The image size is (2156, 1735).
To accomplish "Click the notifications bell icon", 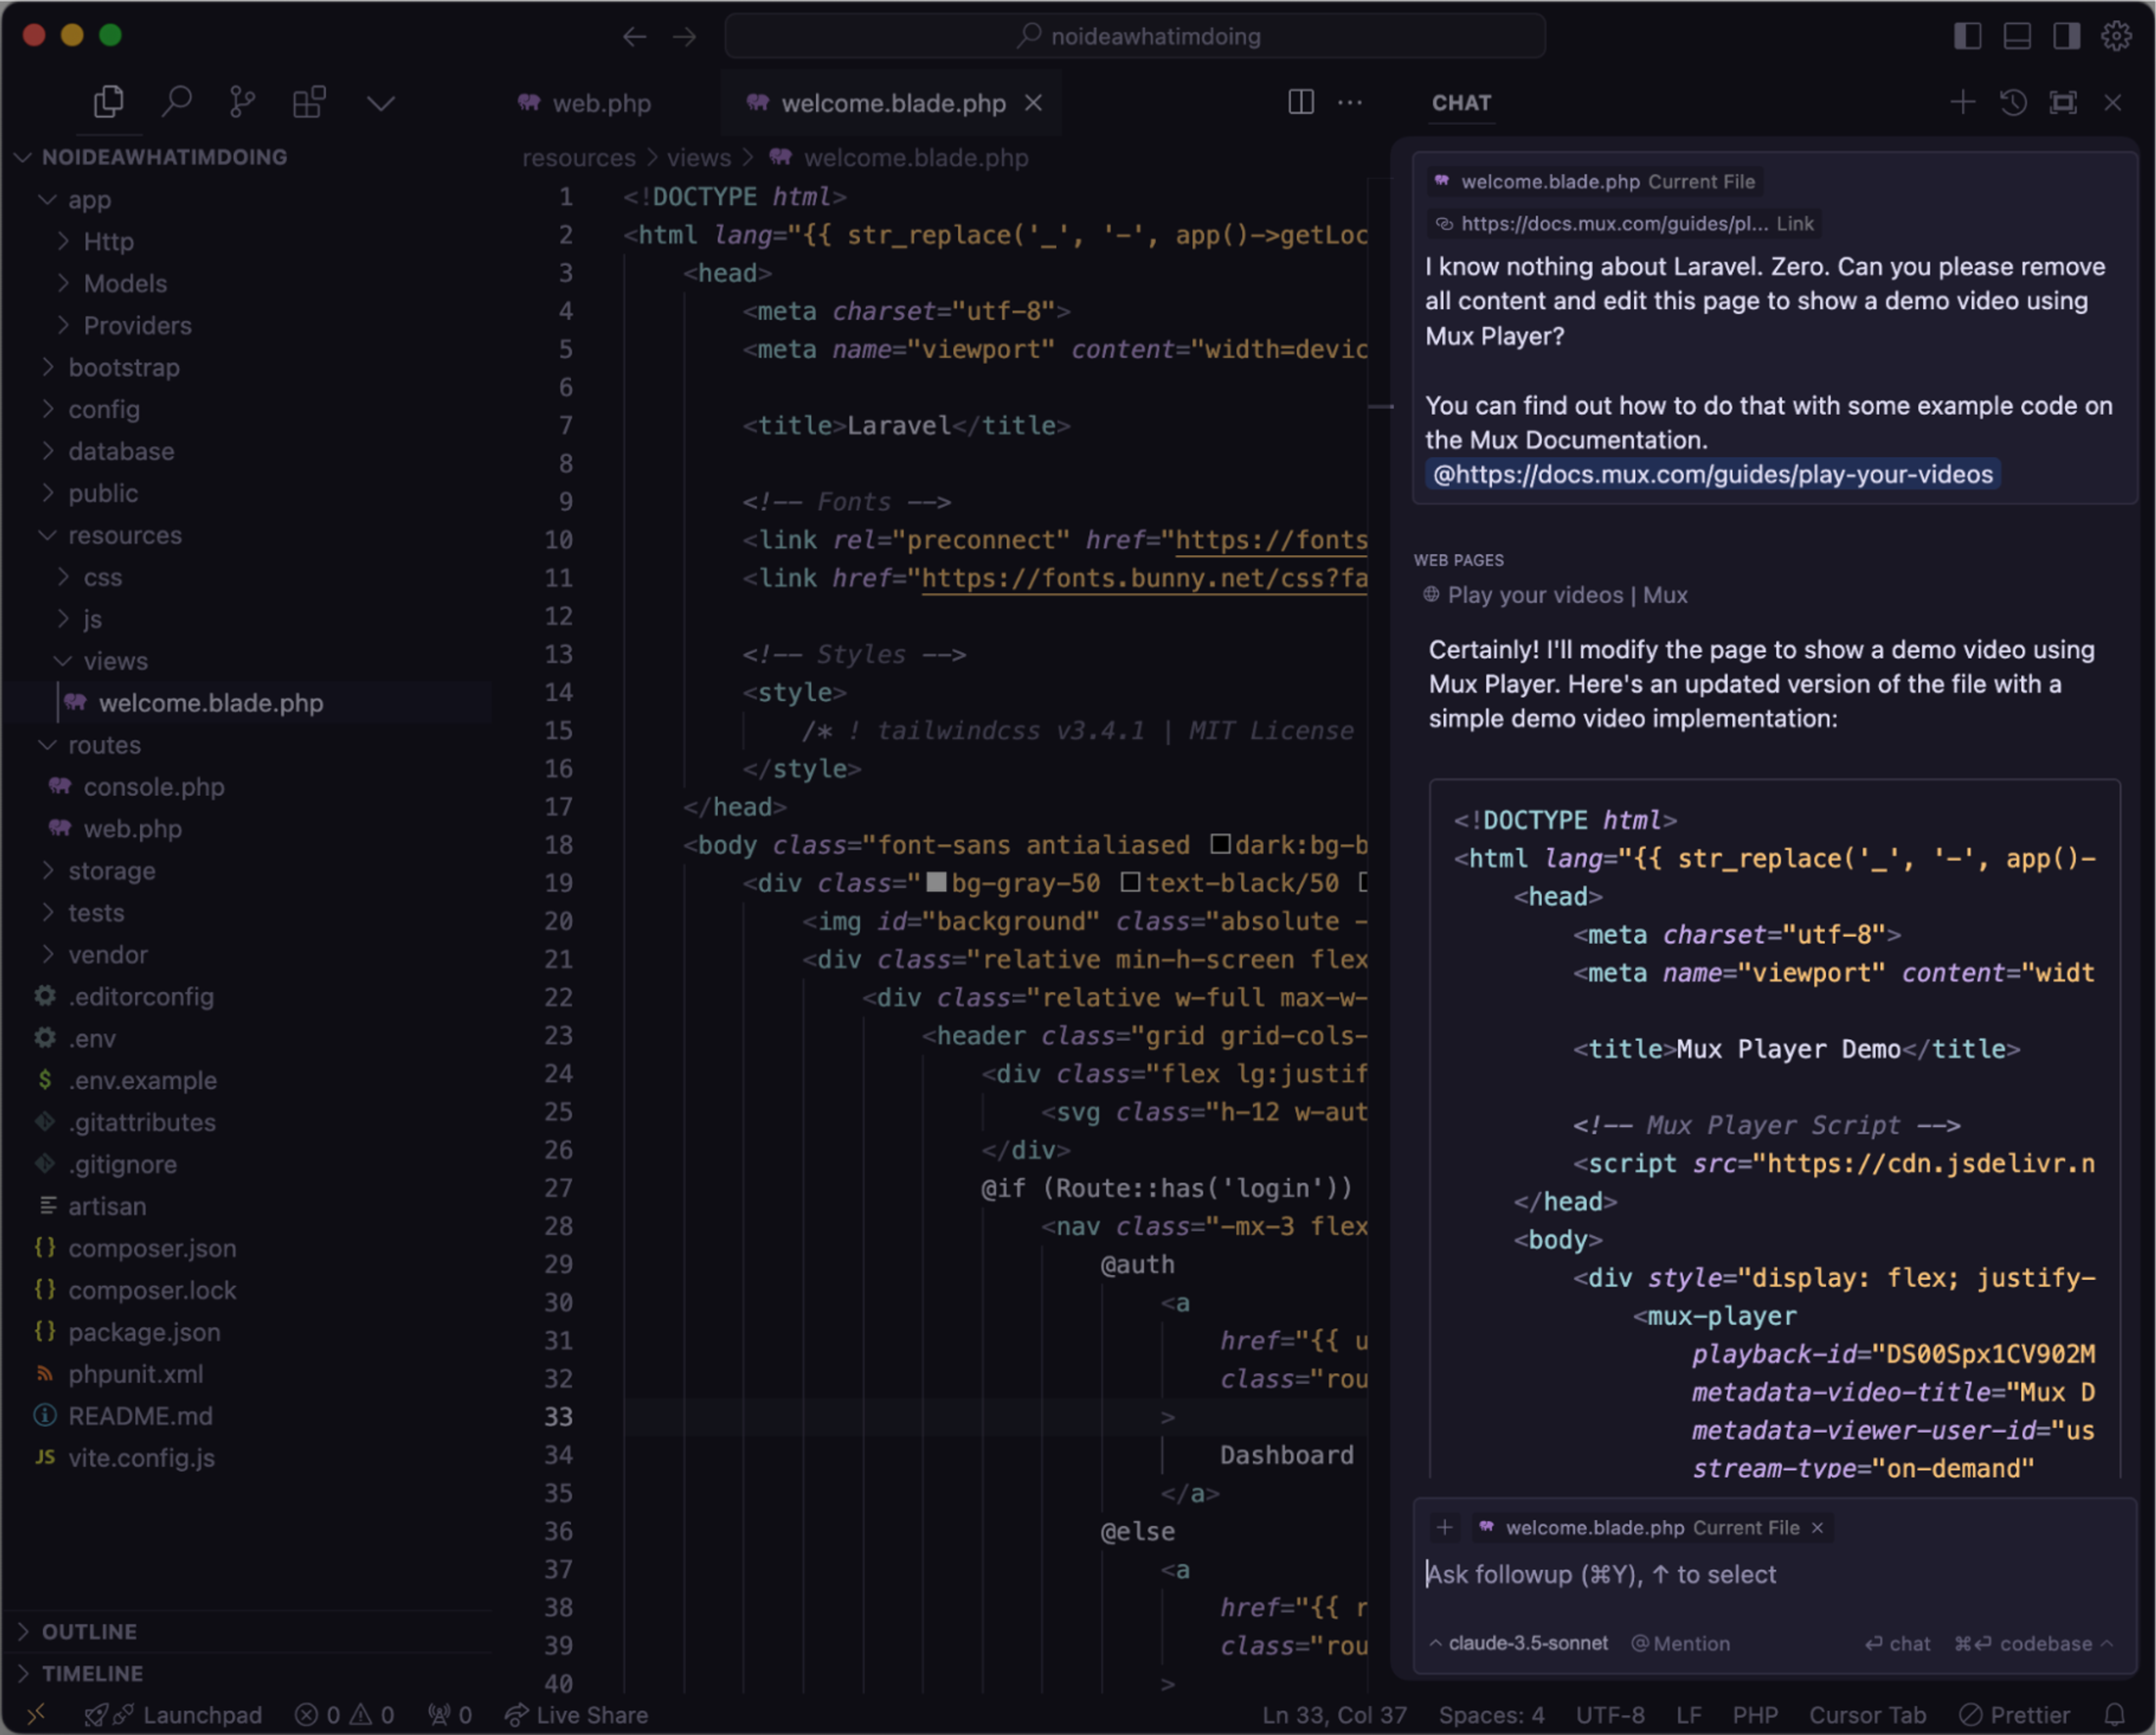I will click(2114, 1715).
